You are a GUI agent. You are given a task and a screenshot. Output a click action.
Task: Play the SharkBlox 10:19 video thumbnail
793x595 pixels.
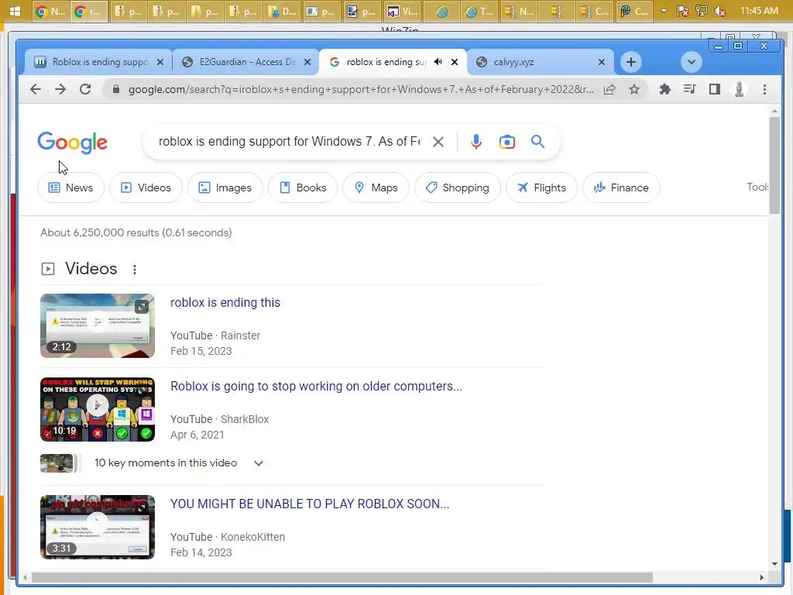(98, 409)
